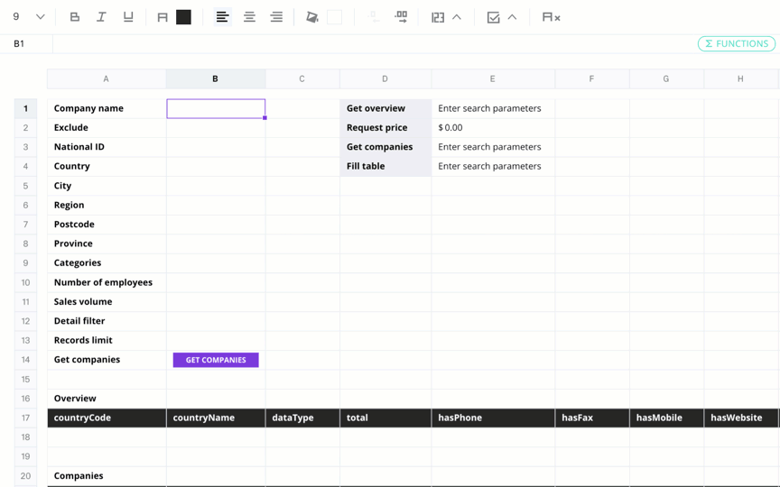Image resolution: width=780 pixels, height=487 pixels.
Task: Select the 'total' header cell
Action: point(385,418)
